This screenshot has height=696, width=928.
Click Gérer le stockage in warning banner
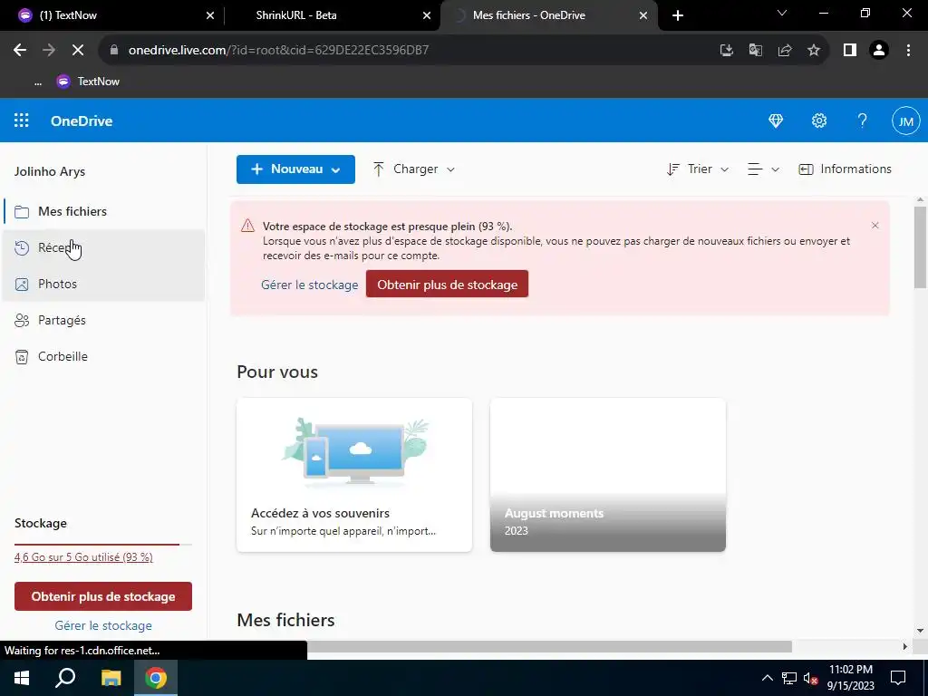(x=310, y=285)
